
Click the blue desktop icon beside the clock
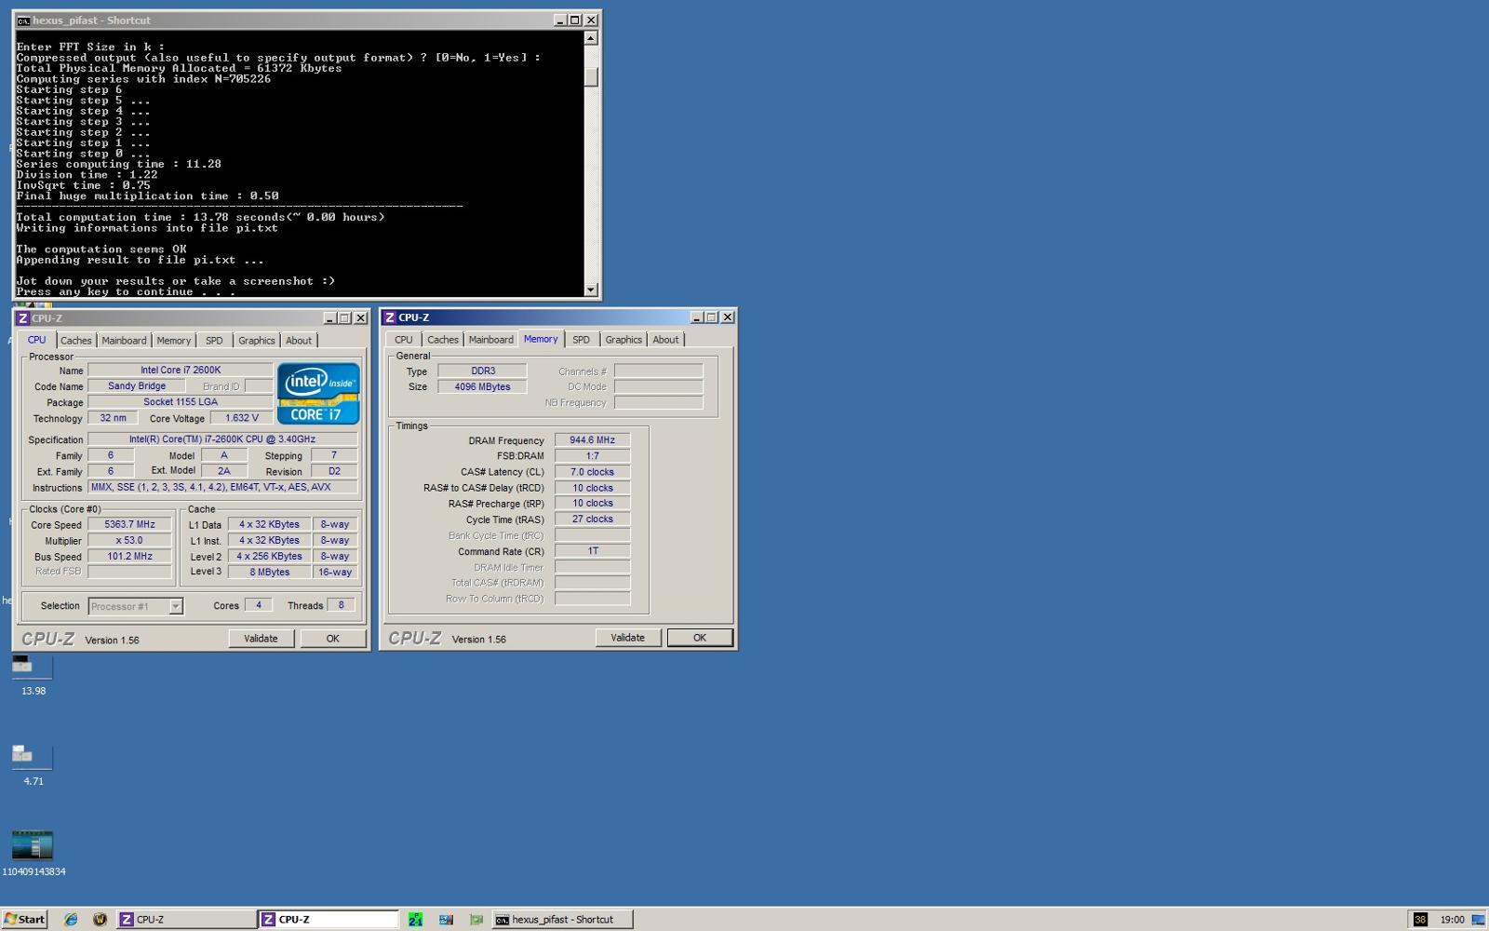click(1478, 919)
